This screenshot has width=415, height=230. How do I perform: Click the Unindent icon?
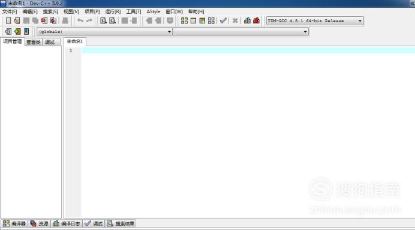coord(134,20)
